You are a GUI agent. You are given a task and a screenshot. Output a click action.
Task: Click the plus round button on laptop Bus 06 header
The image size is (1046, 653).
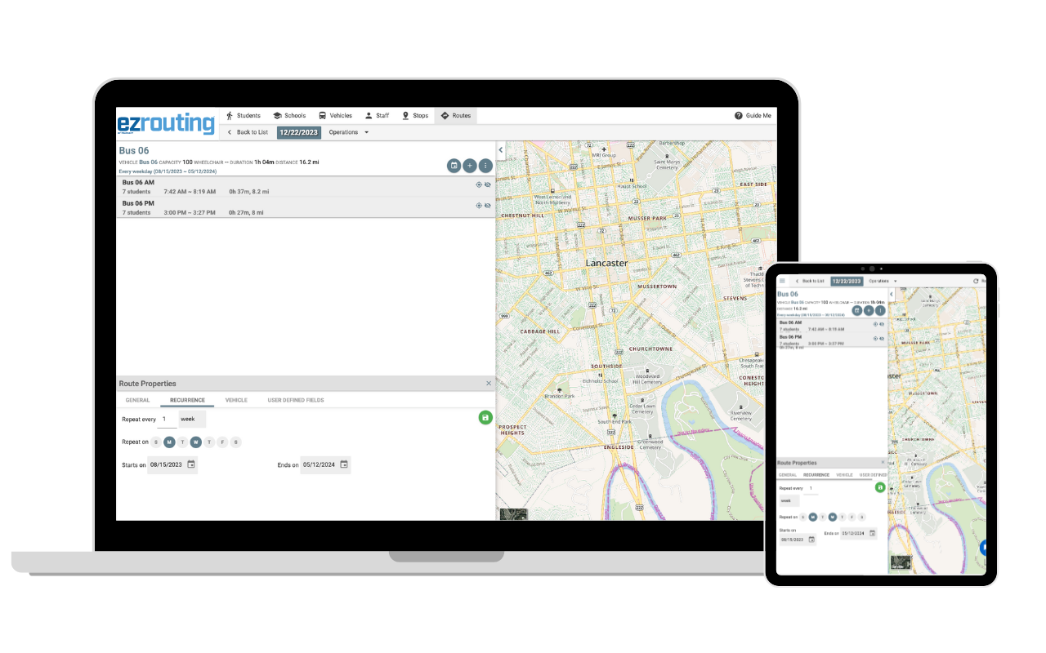470,166
